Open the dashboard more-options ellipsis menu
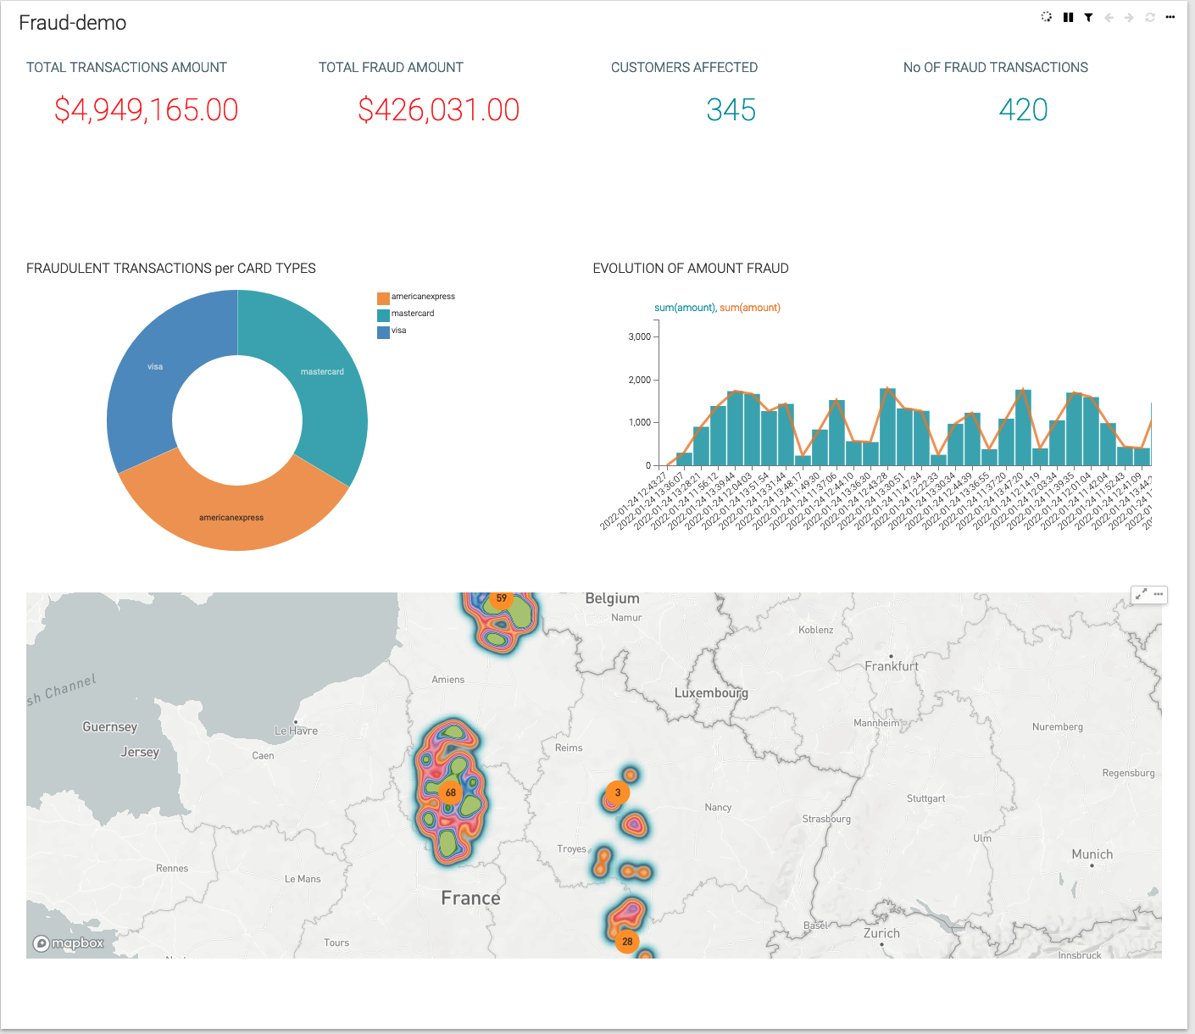The image size is (1195, 1034). point(1170,17)
